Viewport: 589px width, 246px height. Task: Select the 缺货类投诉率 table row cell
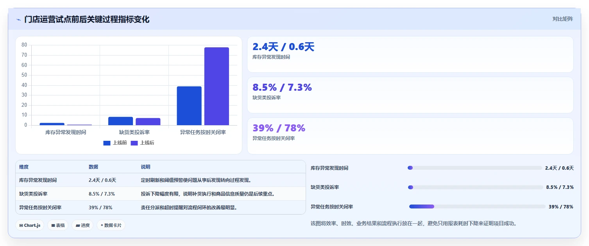coord(33,194)
